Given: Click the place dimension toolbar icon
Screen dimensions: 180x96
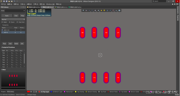Looking at the screenshot, I should pyautogui.click(x=116, y=10).
